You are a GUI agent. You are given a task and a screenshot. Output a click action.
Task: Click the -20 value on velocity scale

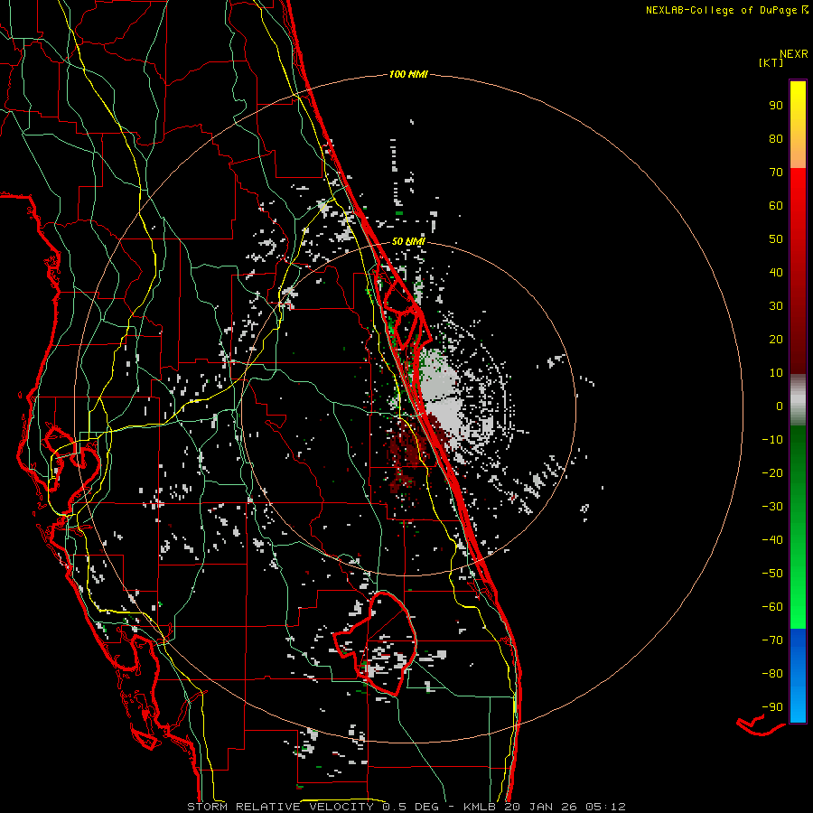tap(772, 472)
